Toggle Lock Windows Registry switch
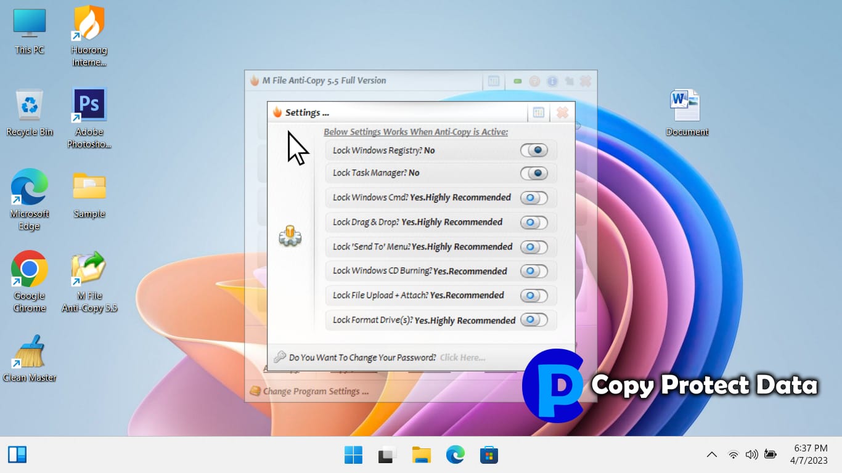 point(534,150)
